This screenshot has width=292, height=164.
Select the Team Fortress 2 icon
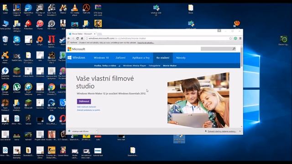[5, 105]
